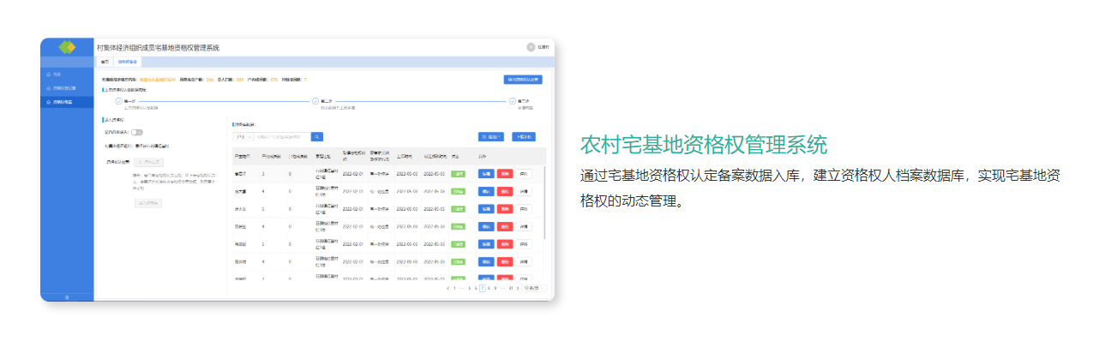Viewport: 1093px width, 341px height.
Task: Open the dropdown left of the search box
Action: point(243,136)
